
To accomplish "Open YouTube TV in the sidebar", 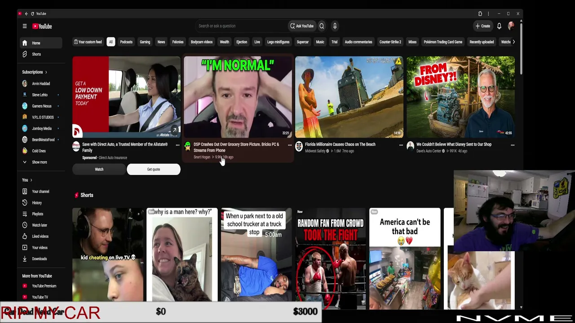I will pyautogui.click(x=42, y=297).
